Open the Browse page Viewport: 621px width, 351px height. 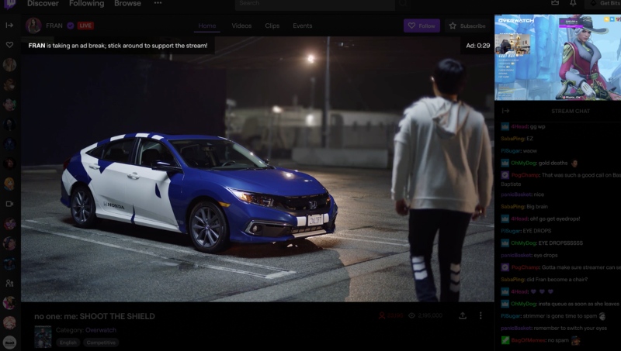coord(127,4)
